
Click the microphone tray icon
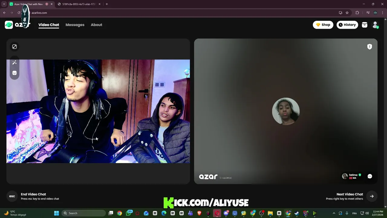click(347, 213)
